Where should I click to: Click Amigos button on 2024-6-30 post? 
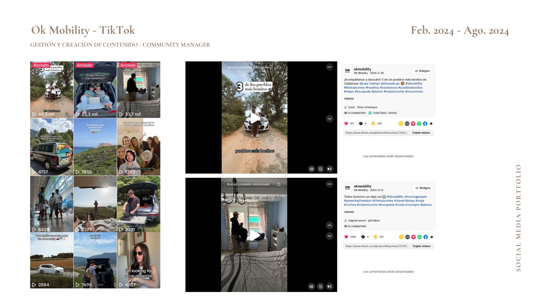point(422,71)
